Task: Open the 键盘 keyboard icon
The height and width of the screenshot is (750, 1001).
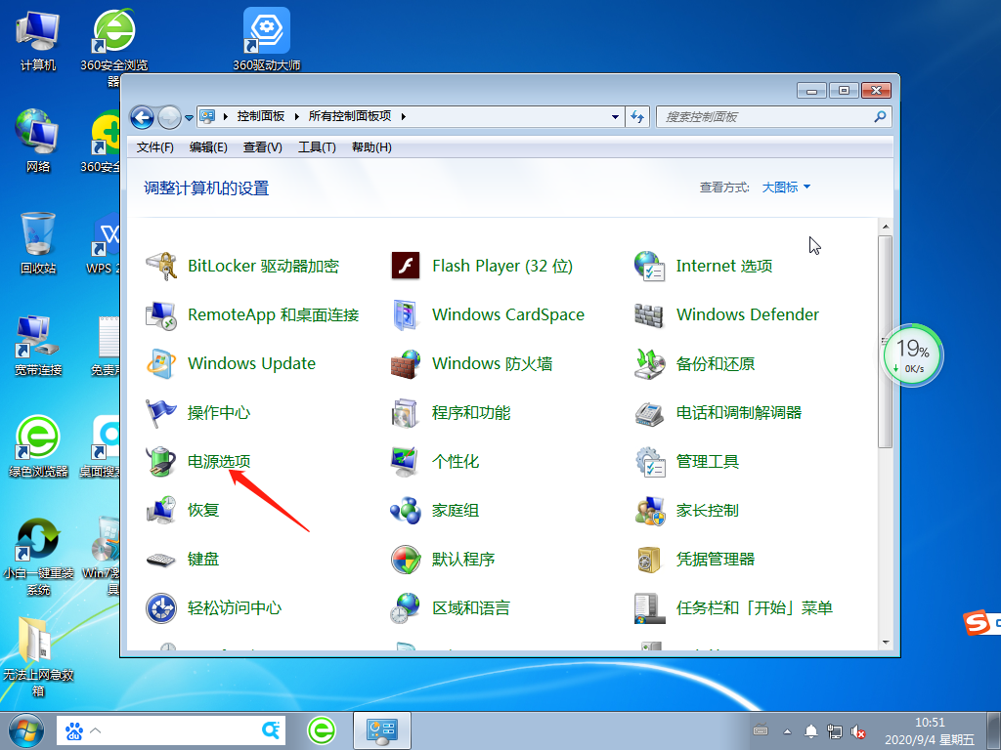Action: tap(161, 560)
